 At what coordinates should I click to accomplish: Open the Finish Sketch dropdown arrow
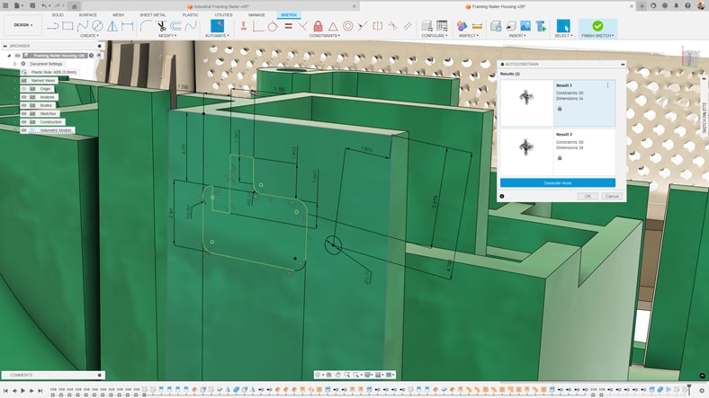click(613, 36)
